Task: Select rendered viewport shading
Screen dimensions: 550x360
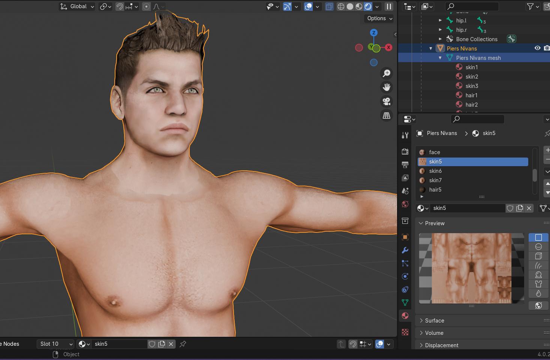Action: (368, 6)
